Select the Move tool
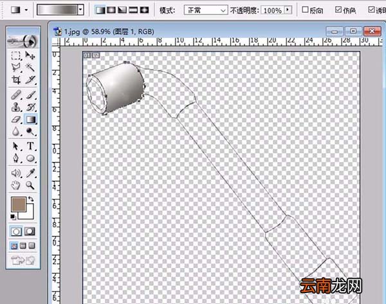 click(x=30, y=55)
